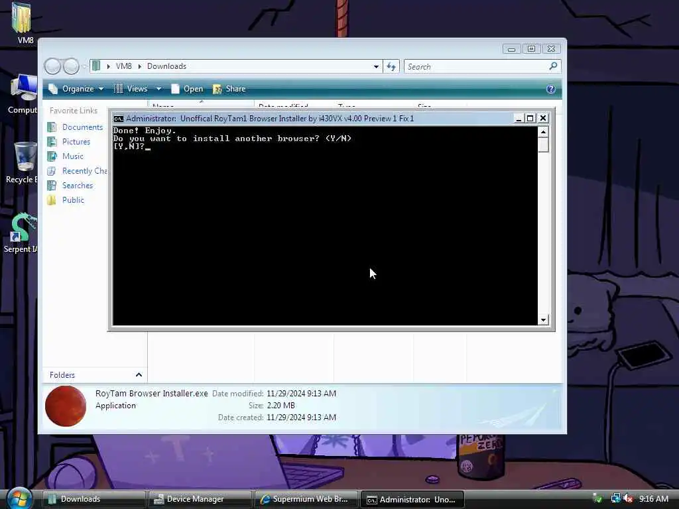Open the Recycle Bin desktop icon
This screenshot has width=679, height=509.
tap(25, 156)
